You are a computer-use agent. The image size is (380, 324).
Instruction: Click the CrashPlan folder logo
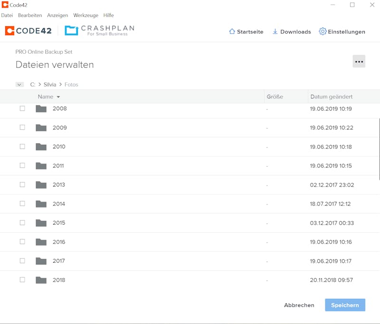(72, 30)
